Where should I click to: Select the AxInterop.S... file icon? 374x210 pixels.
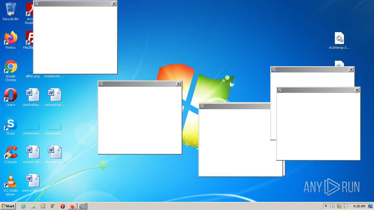click(x=339, y=40)
